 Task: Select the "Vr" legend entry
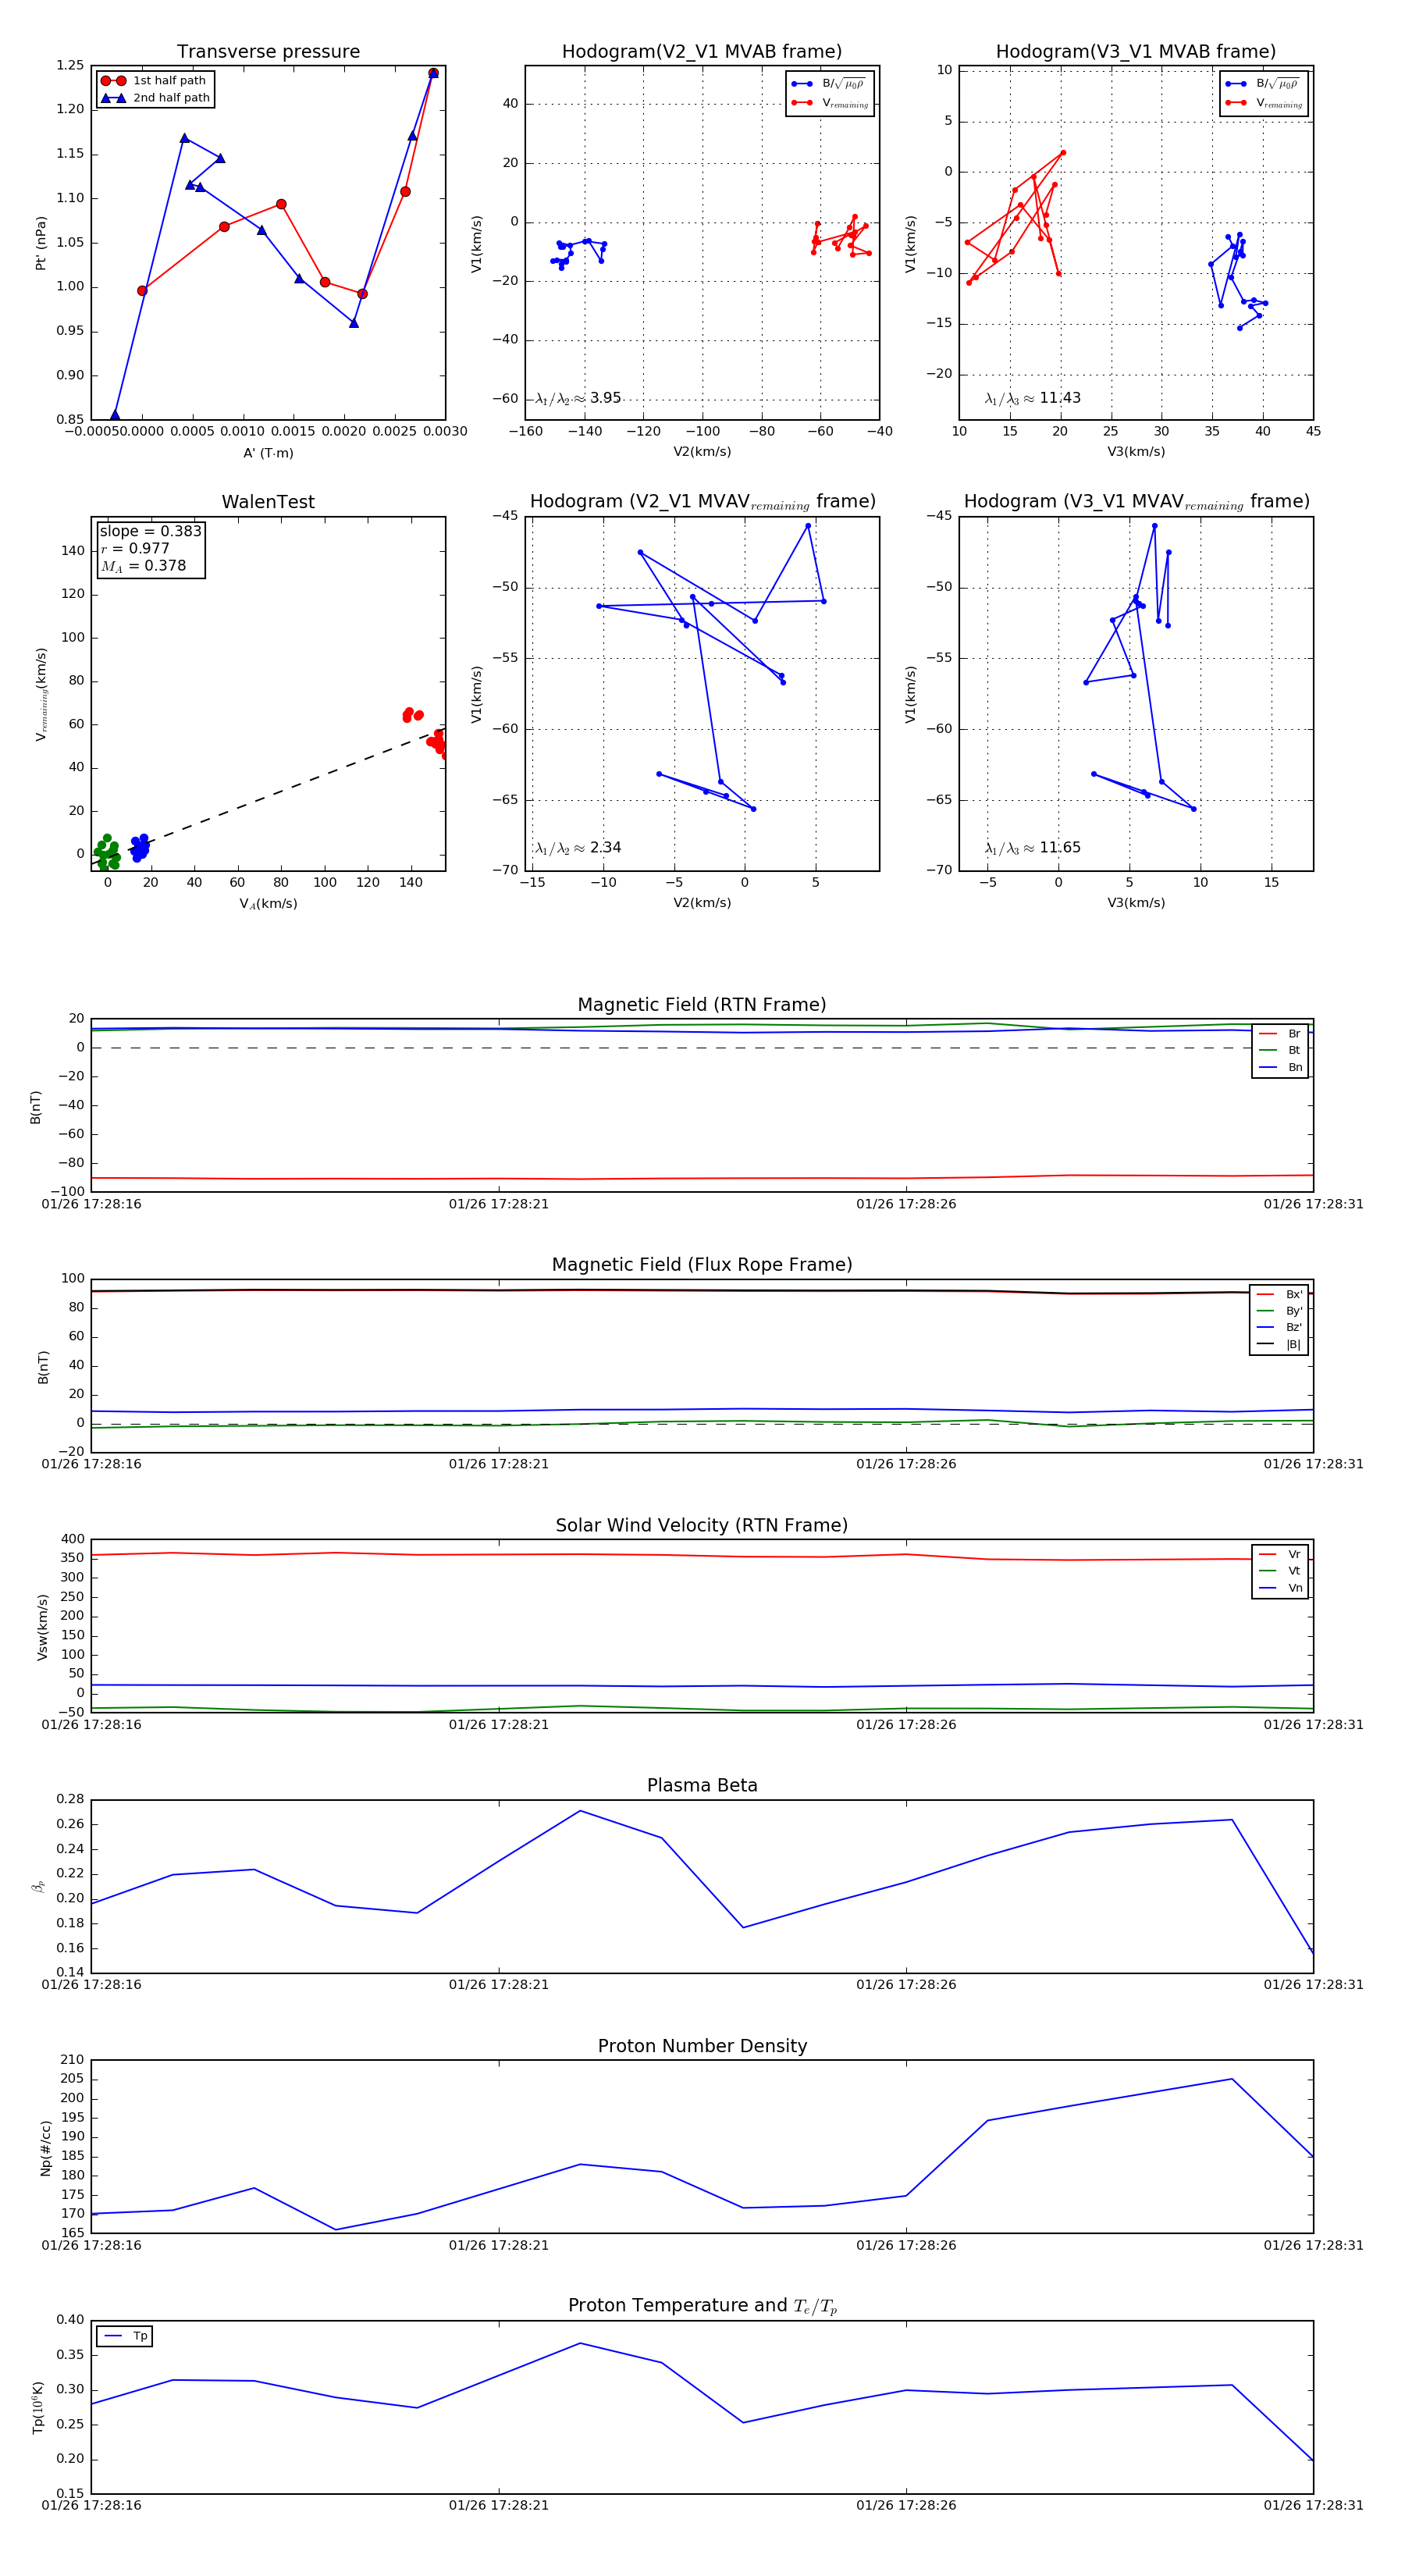point(1280,1555)
